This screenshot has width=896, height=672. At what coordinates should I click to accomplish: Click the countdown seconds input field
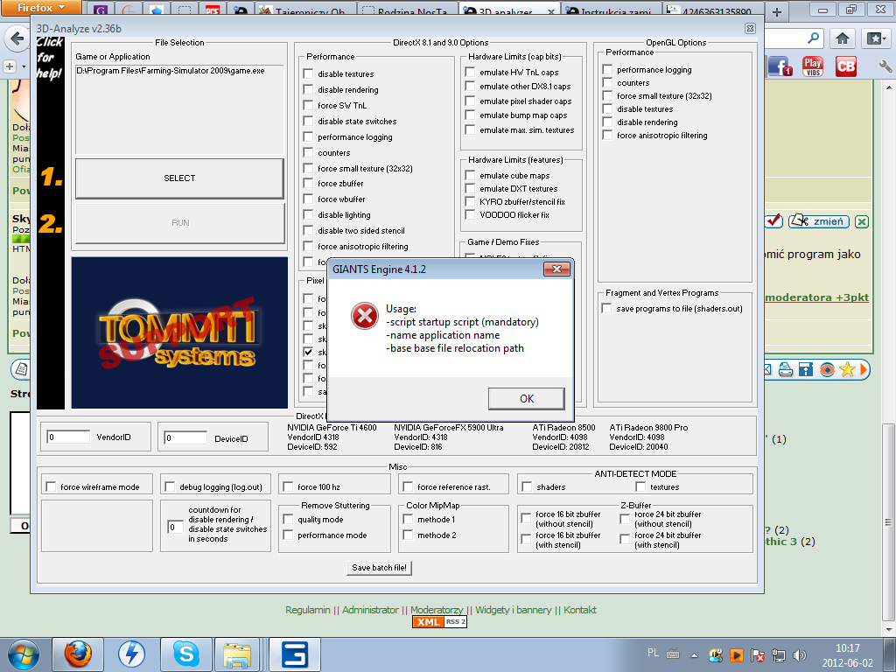click(174, 527)
